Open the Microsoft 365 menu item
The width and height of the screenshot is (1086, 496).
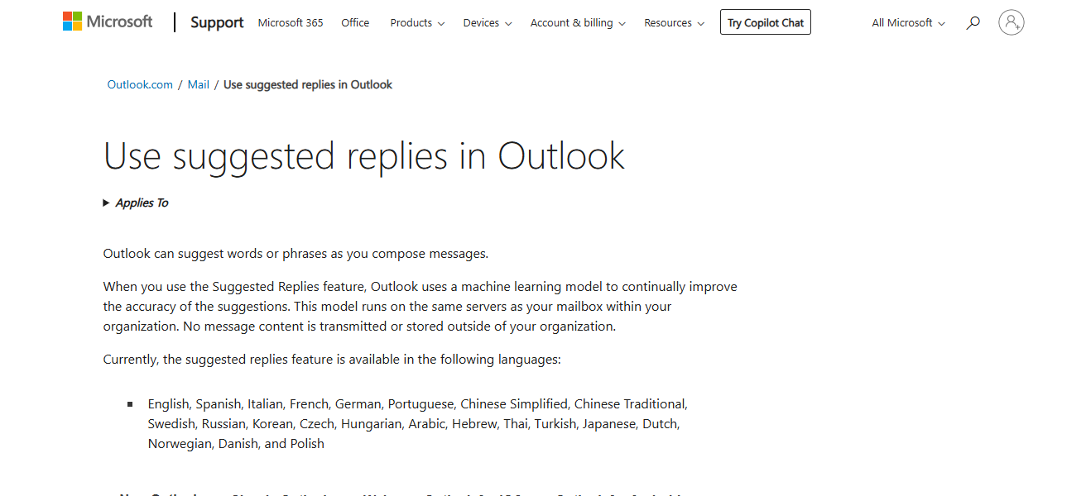(x=290, y=22)
